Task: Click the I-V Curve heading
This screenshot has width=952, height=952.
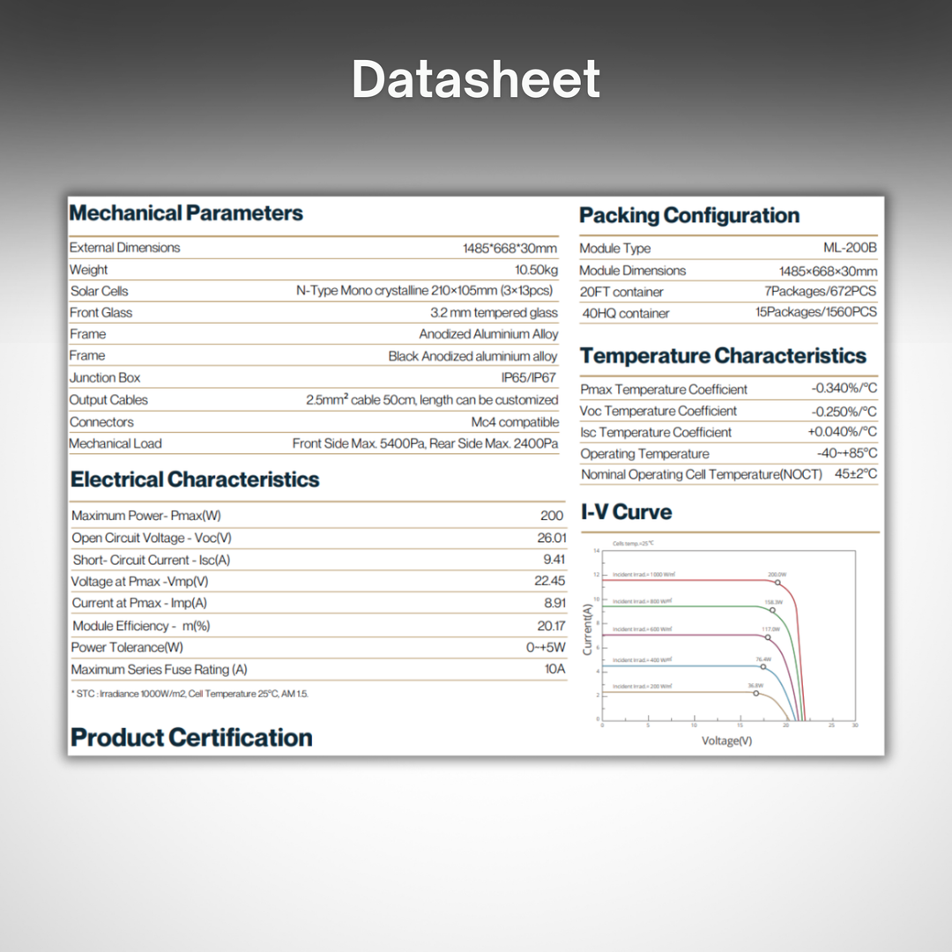Action: click(626, 512)
